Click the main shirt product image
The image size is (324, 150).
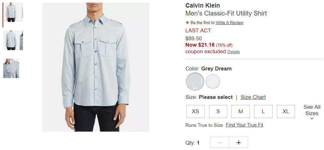[96, 67]
